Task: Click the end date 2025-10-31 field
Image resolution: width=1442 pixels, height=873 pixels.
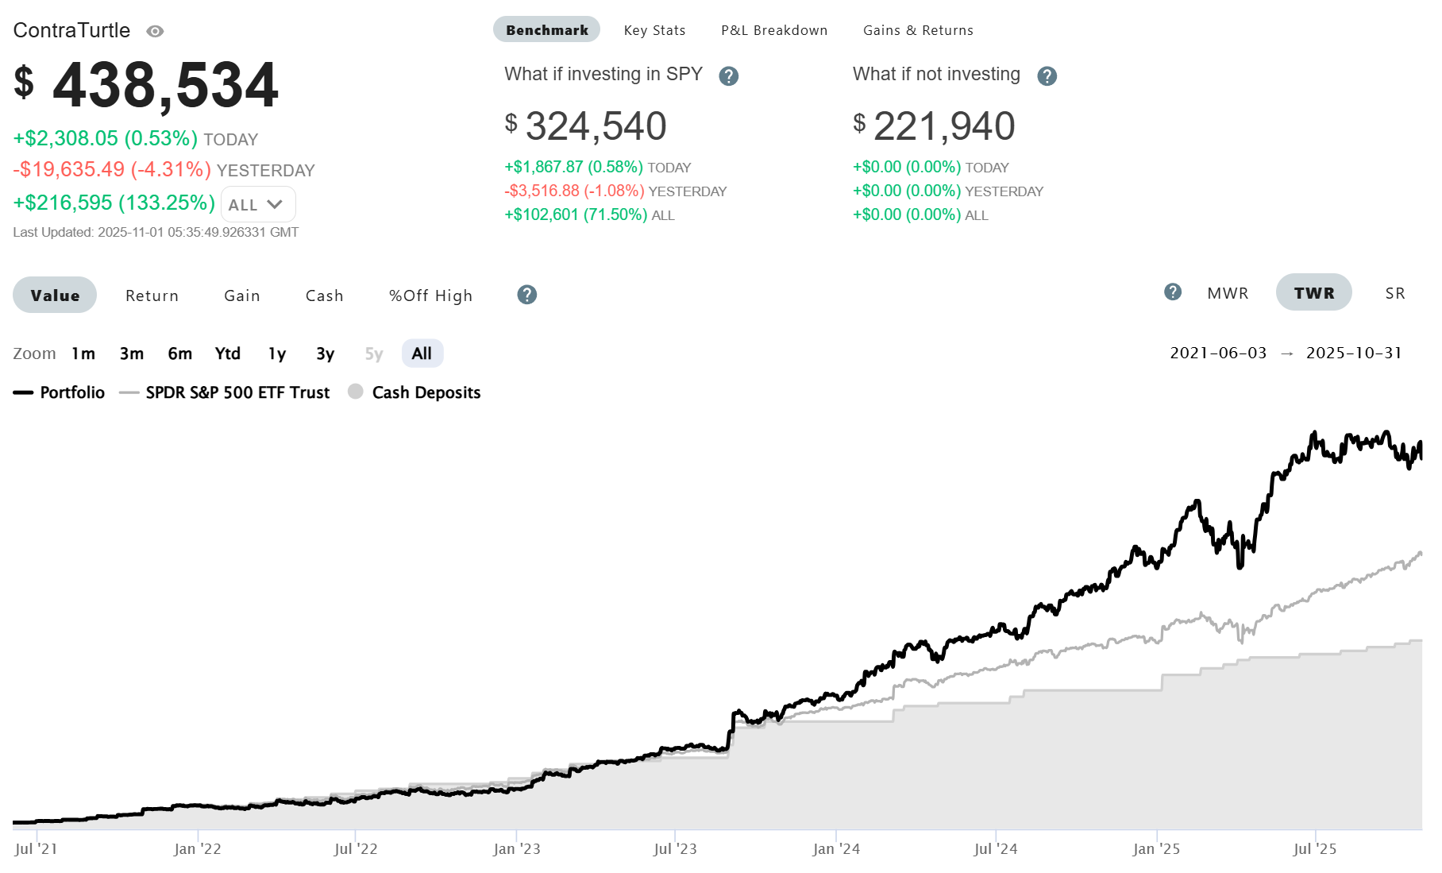Action: [x=1353, y=353]
